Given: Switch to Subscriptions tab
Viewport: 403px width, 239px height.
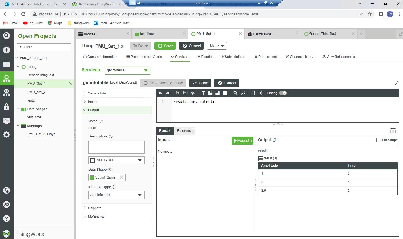Looking at the screenshot, I should (233, 57).
